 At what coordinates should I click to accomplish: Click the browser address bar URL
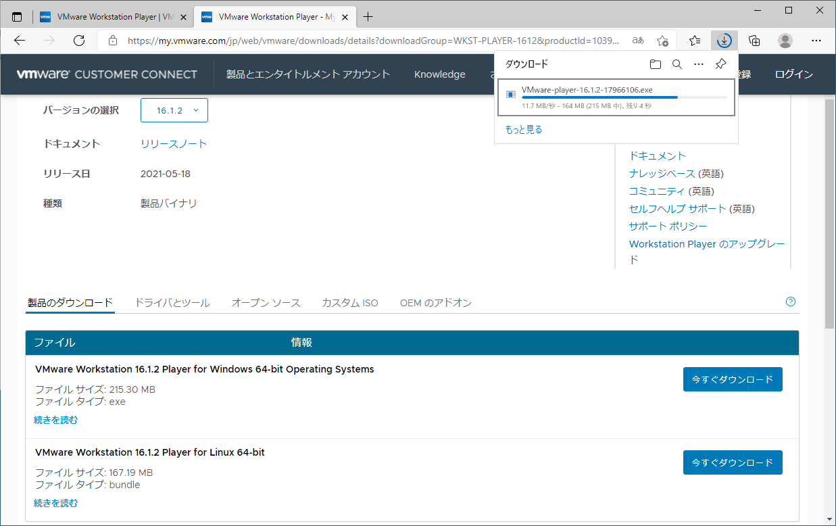pos(372,41)
